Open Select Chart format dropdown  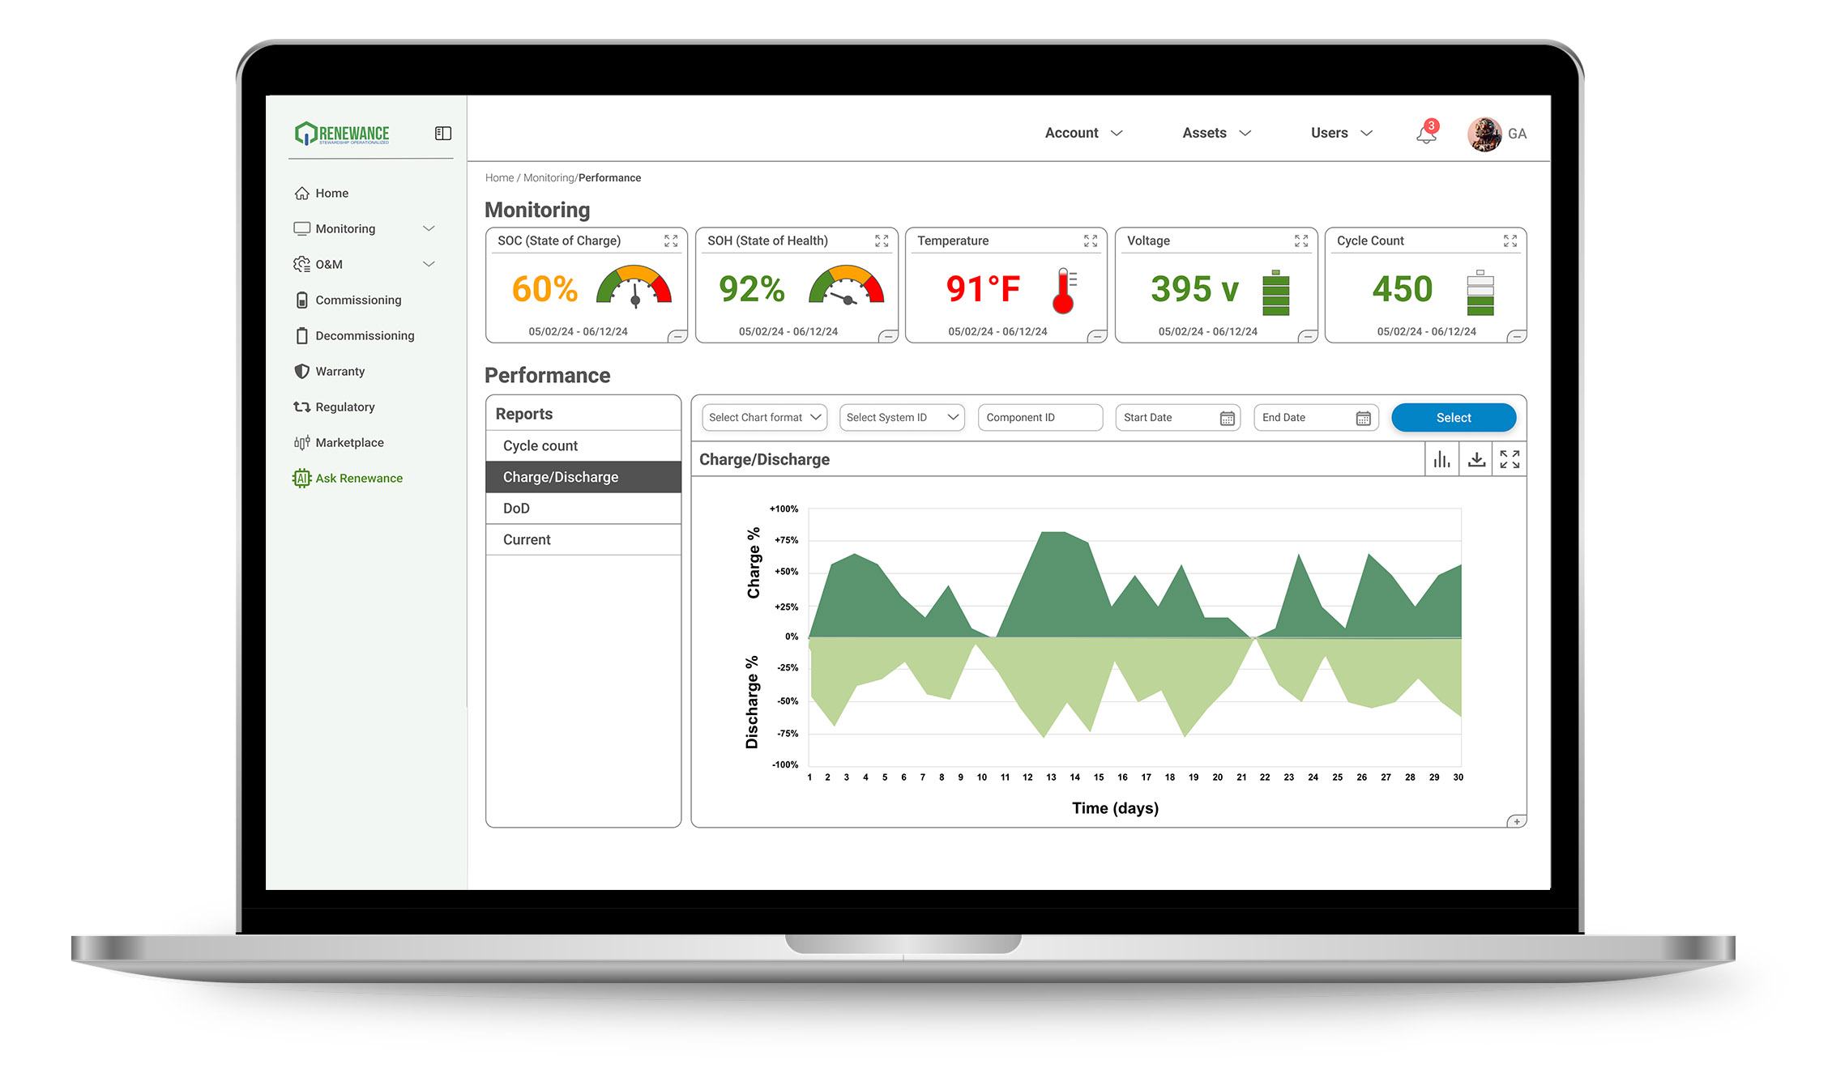pos(764,418)
